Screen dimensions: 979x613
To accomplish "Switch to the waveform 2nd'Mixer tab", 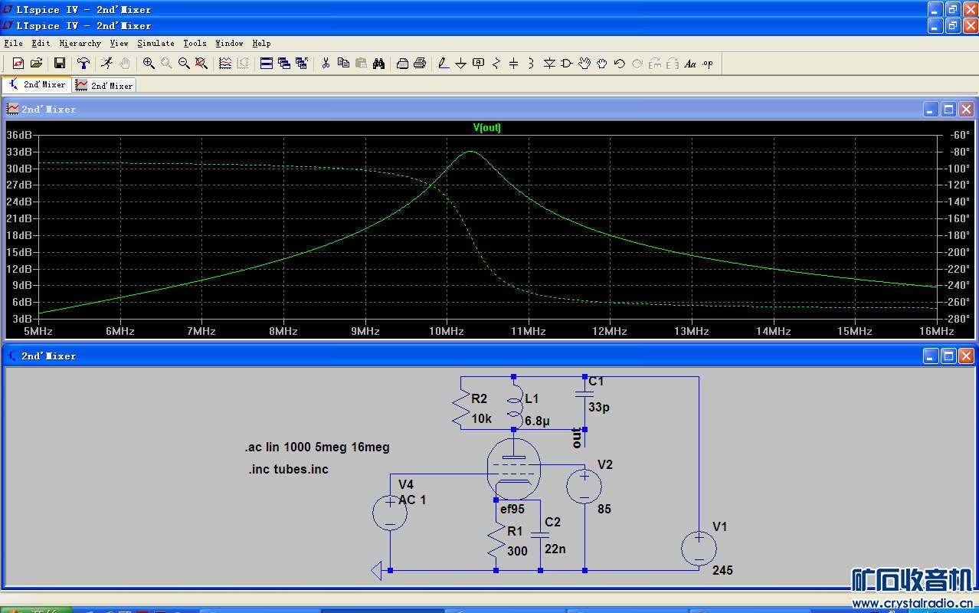I will (x=104, y=86).
